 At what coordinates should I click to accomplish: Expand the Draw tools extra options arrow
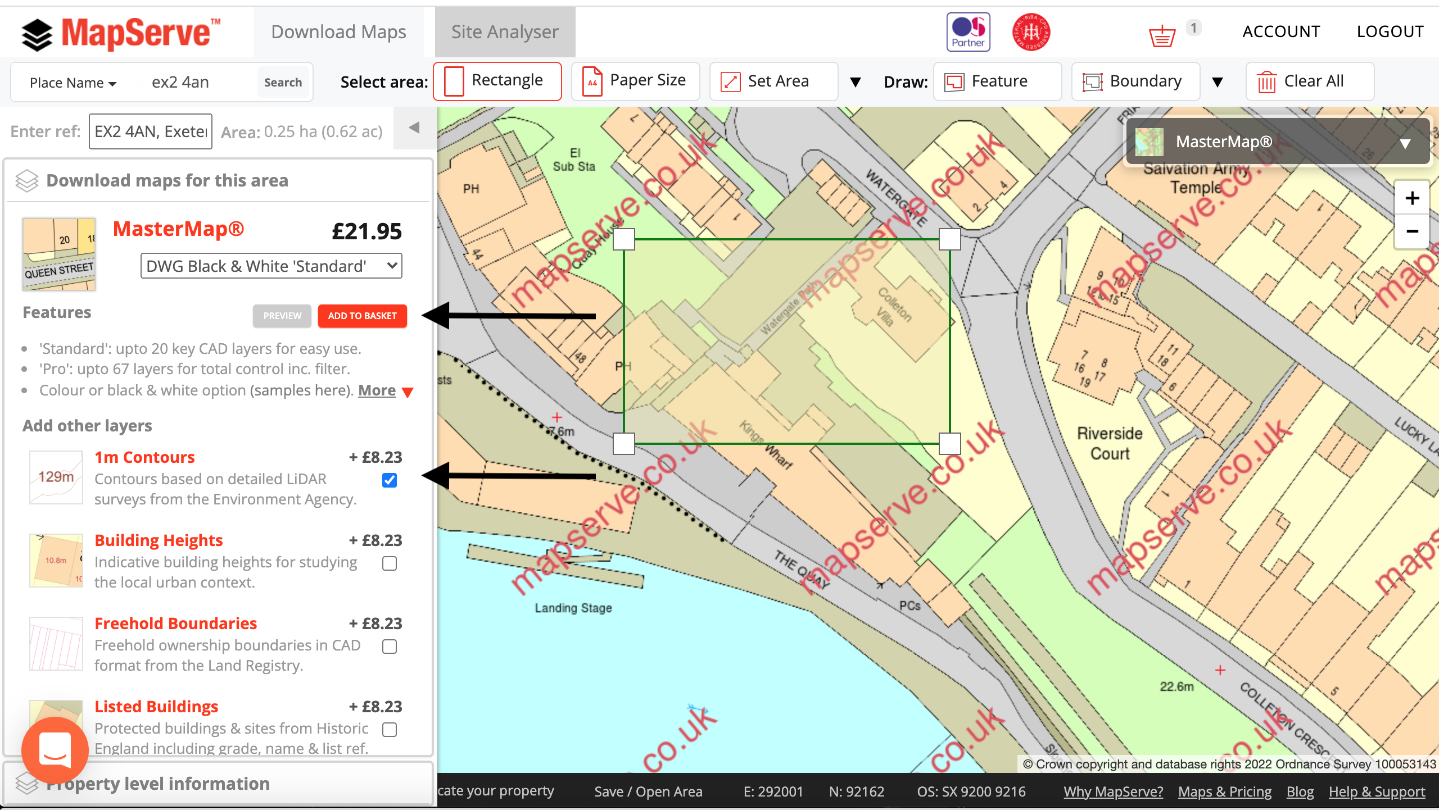(1218, 83)
